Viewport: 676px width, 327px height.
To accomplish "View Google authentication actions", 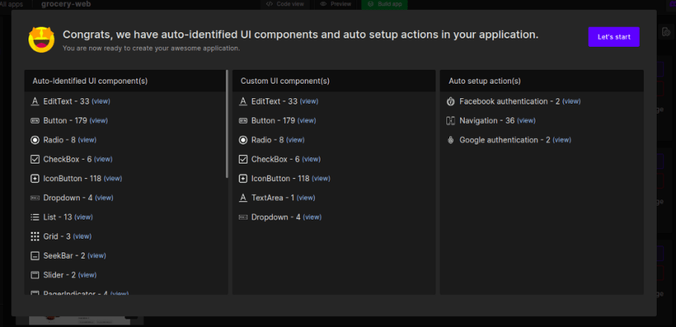I will click(562, 140).
